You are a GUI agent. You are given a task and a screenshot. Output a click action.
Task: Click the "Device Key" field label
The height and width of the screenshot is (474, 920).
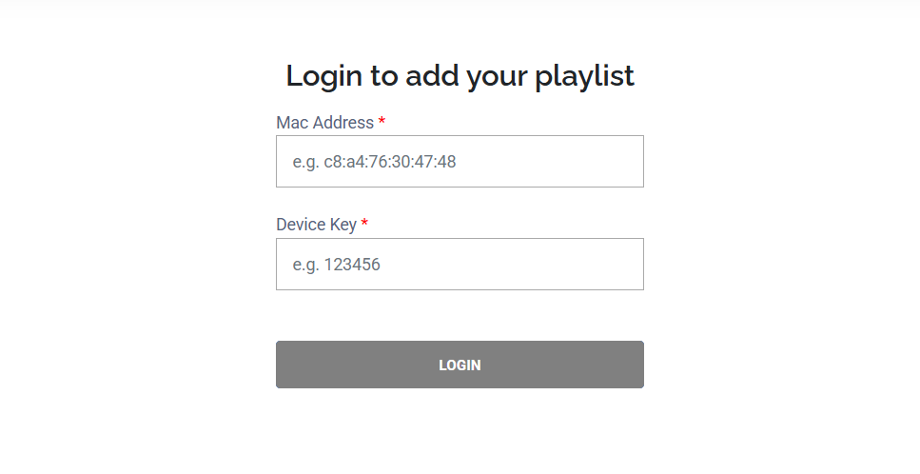pos(316,225)
